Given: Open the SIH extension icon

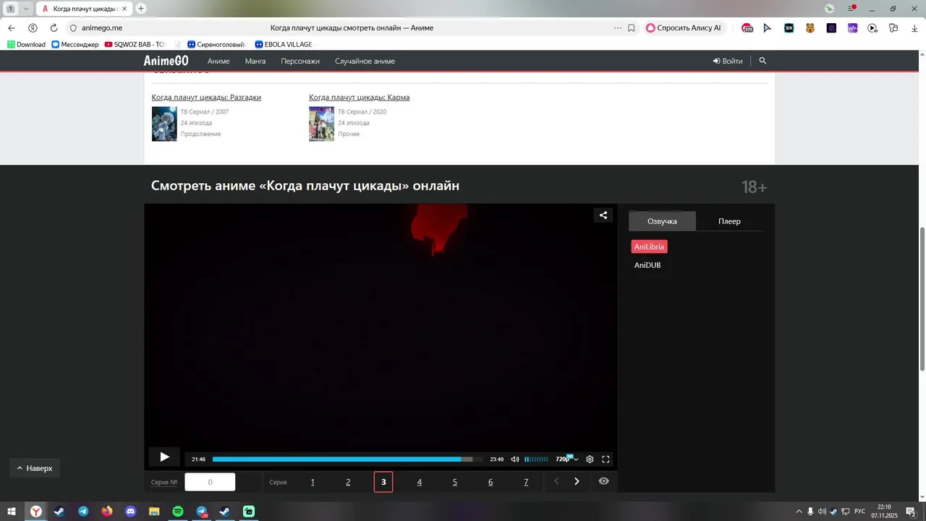Looking at the screenshot, I should click(x=789, y=28).
